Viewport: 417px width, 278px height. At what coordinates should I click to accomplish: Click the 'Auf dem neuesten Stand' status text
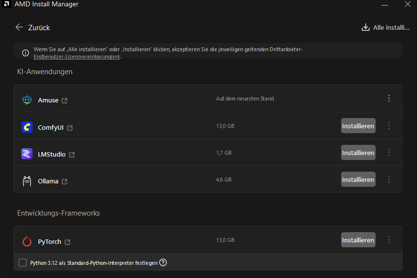click(245, 99)
